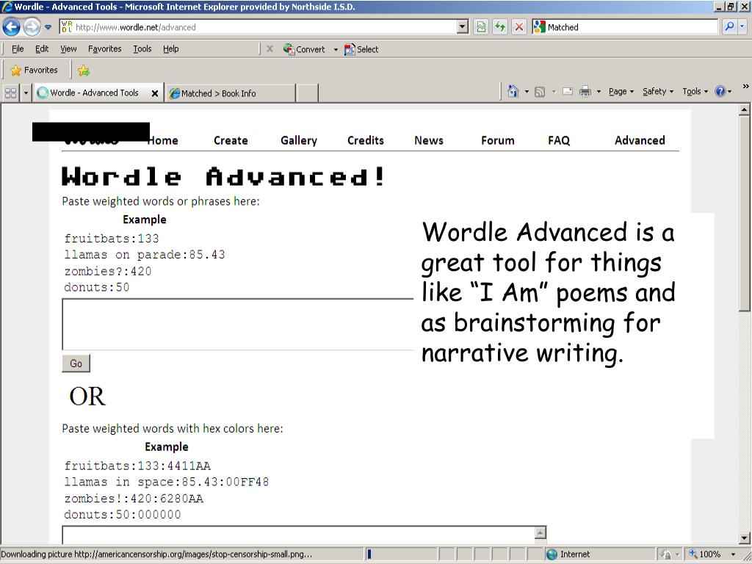This screenshot has height=564, width=752.
Task: Expand the zoom level dropdown arrow
Action: pyautogui.click(x=733, y=554)
